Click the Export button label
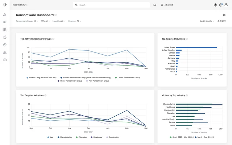This screenshot has height=145, width=232. pos(223,21)
